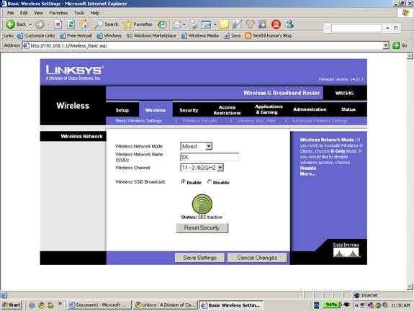Screen dimensions: 414x311
Task: Click the Mail envelope icon
Action: tap(177, 24)
